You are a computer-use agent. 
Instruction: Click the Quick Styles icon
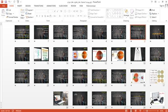point(132,12)
